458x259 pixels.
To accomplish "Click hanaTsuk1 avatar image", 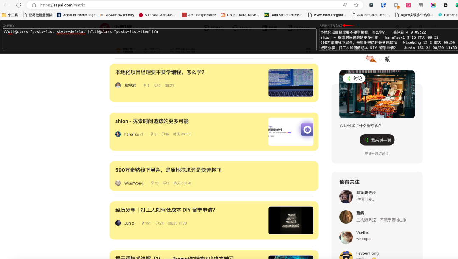I will 118,134.
